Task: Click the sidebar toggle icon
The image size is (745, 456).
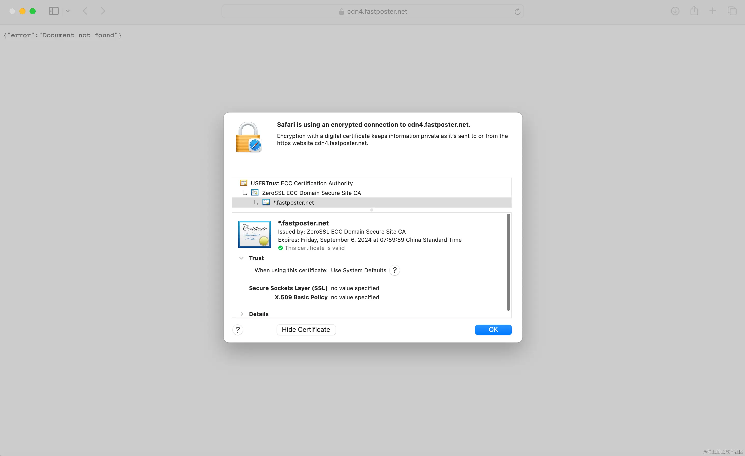Action: pos(53,11)
